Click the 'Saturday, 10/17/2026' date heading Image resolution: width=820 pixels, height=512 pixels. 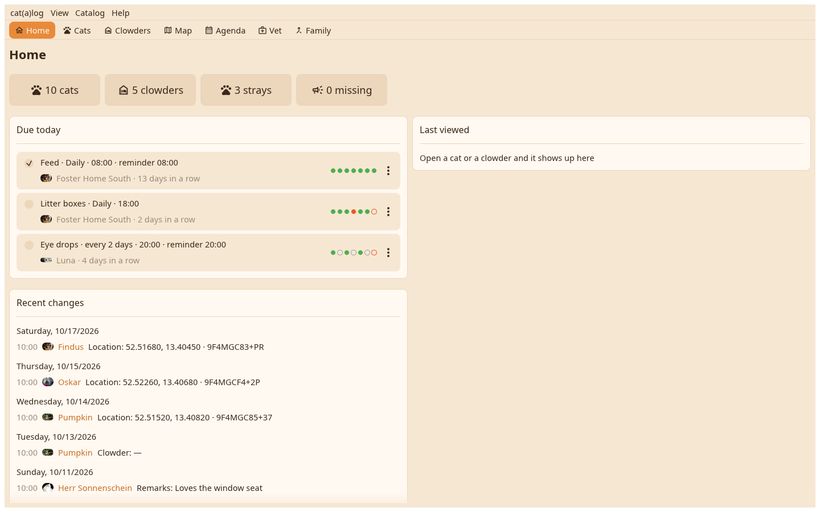click(58, 331)
